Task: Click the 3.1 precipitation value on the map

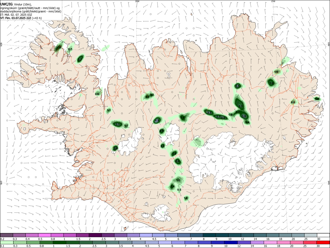Action: [118, 125]
